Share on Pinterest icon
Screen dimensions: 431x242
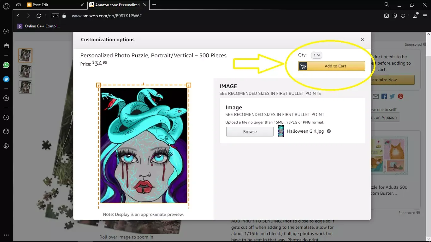[x=400, y=96]
